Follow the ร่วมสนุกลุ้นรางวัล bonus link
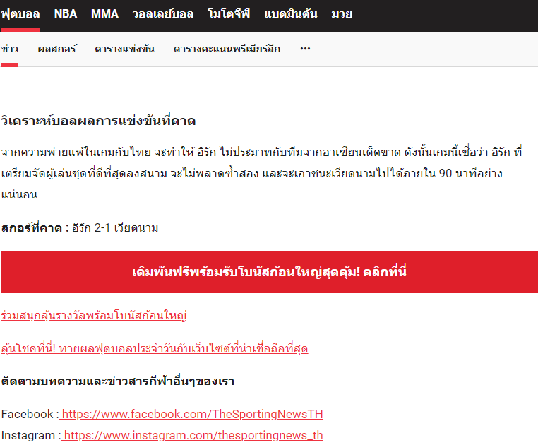Viewport: 538px width, 445px height. tap(94, 315)
